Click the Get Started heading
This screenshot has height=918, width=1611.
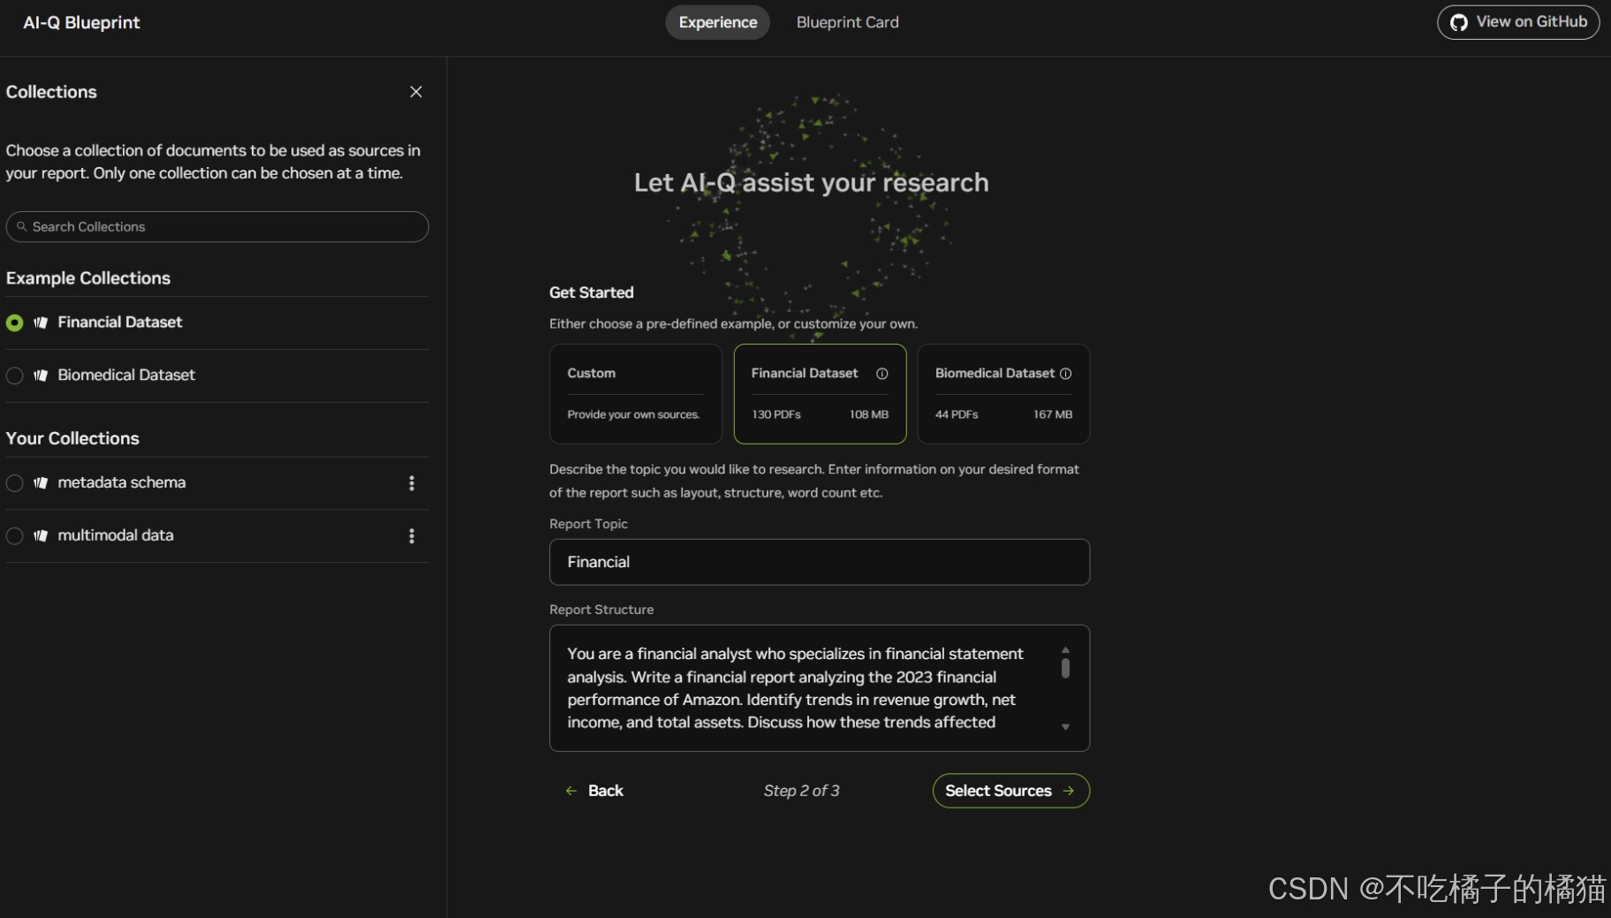592,292
